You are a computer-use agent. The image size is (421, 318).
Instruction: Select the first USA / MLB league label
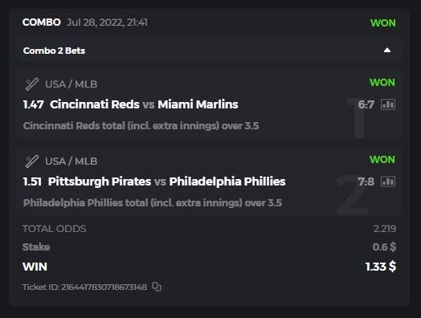coord(72,84)
